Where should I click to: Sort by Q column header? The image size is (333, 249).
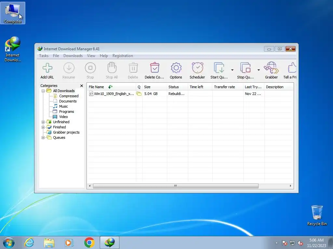point(139,87)
